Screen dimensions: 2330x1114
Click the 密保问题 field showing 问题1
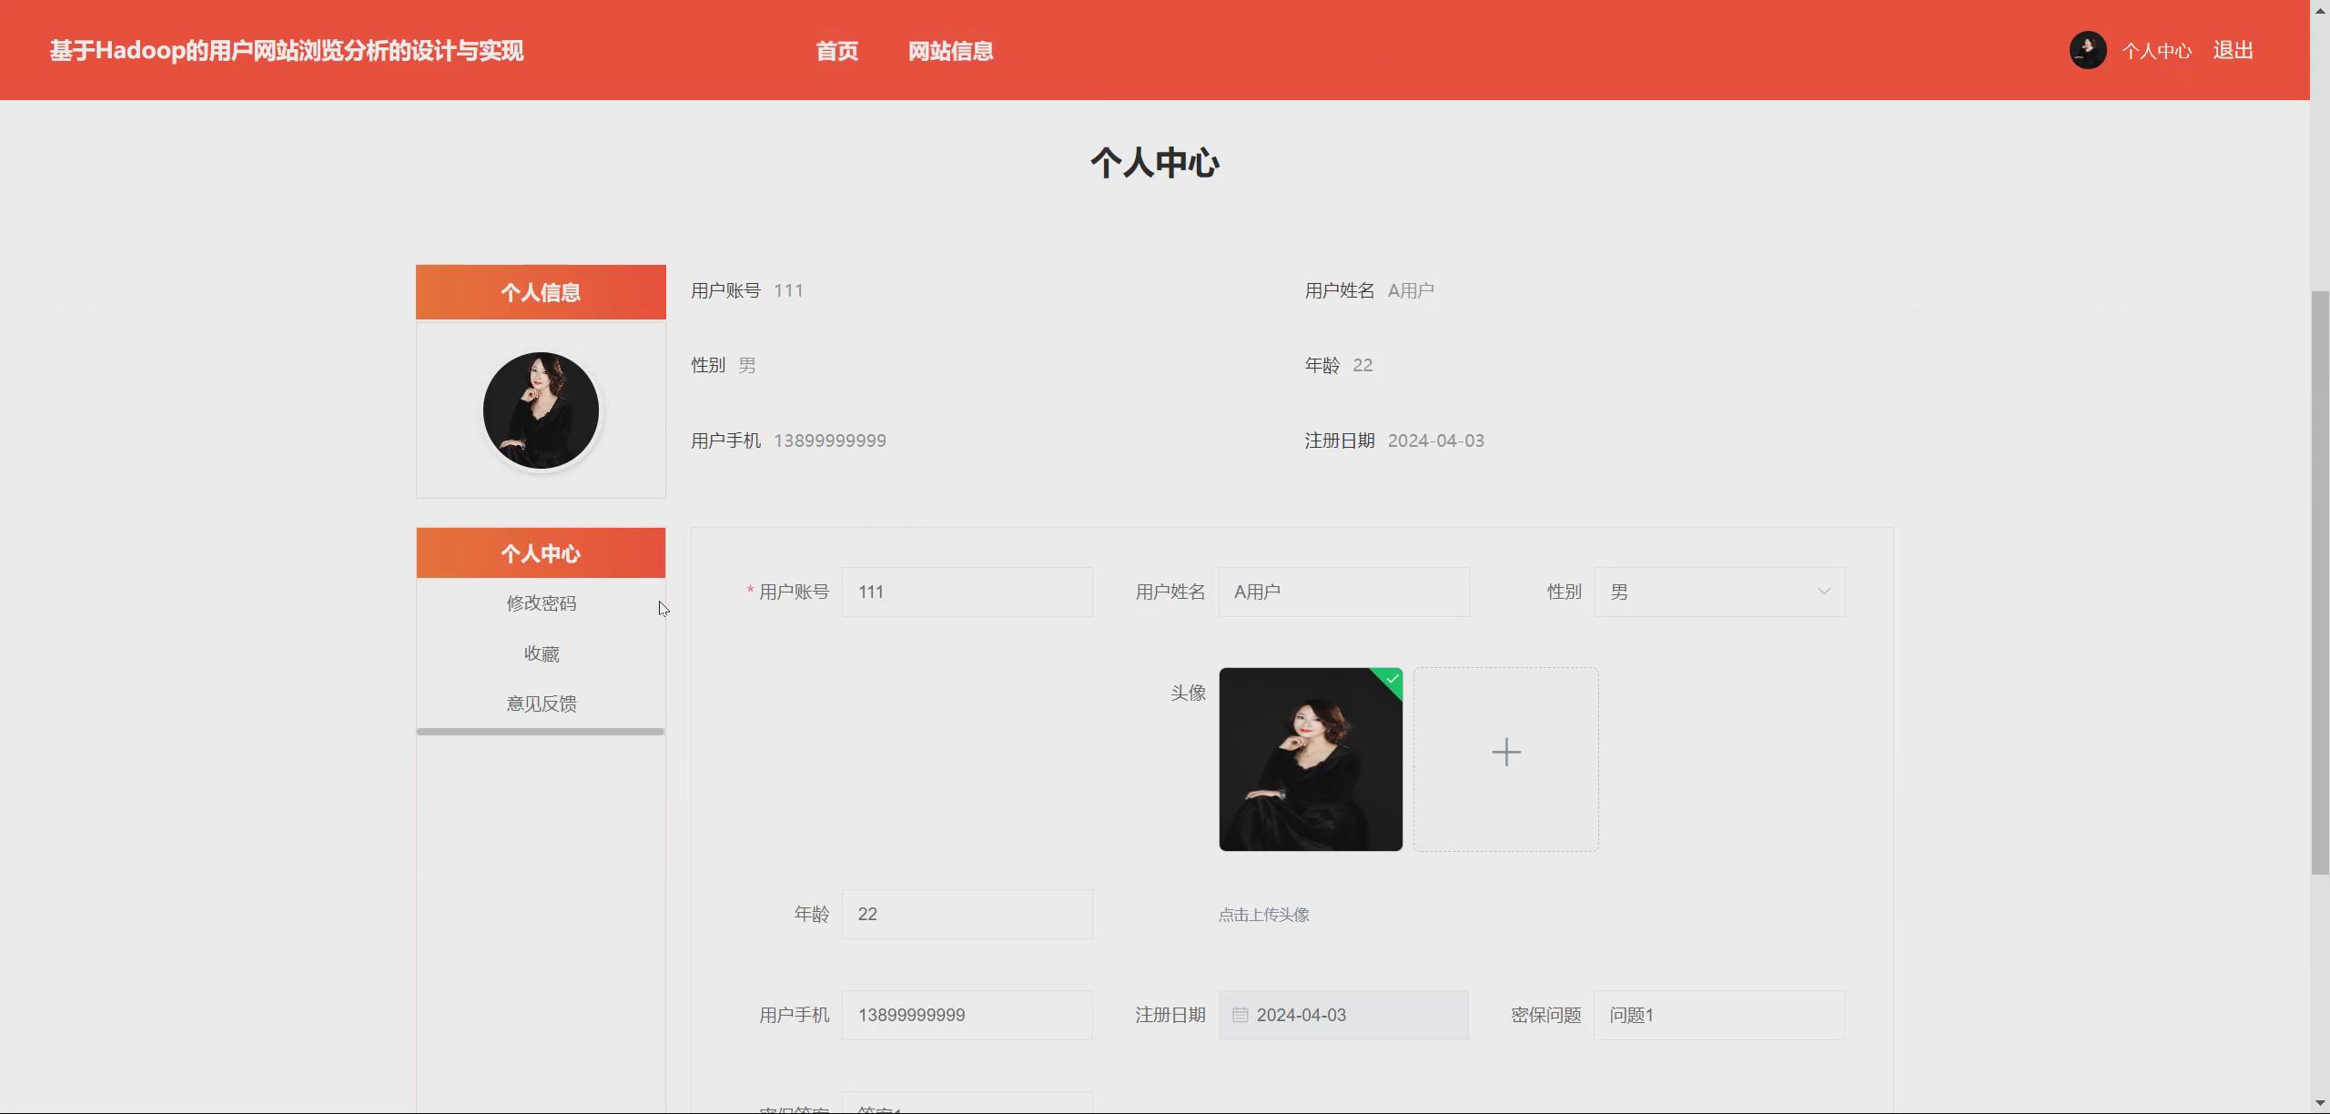point(1718,1015)
